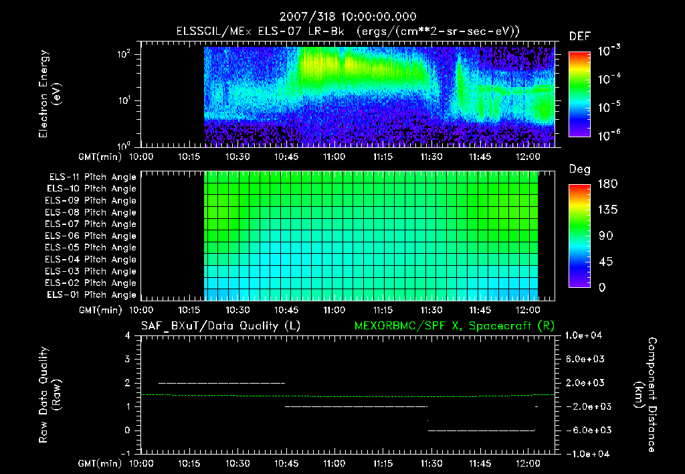Click the 90 tick on Deg color bar
Screen dimensions: 685x474
tap(606, 236)
